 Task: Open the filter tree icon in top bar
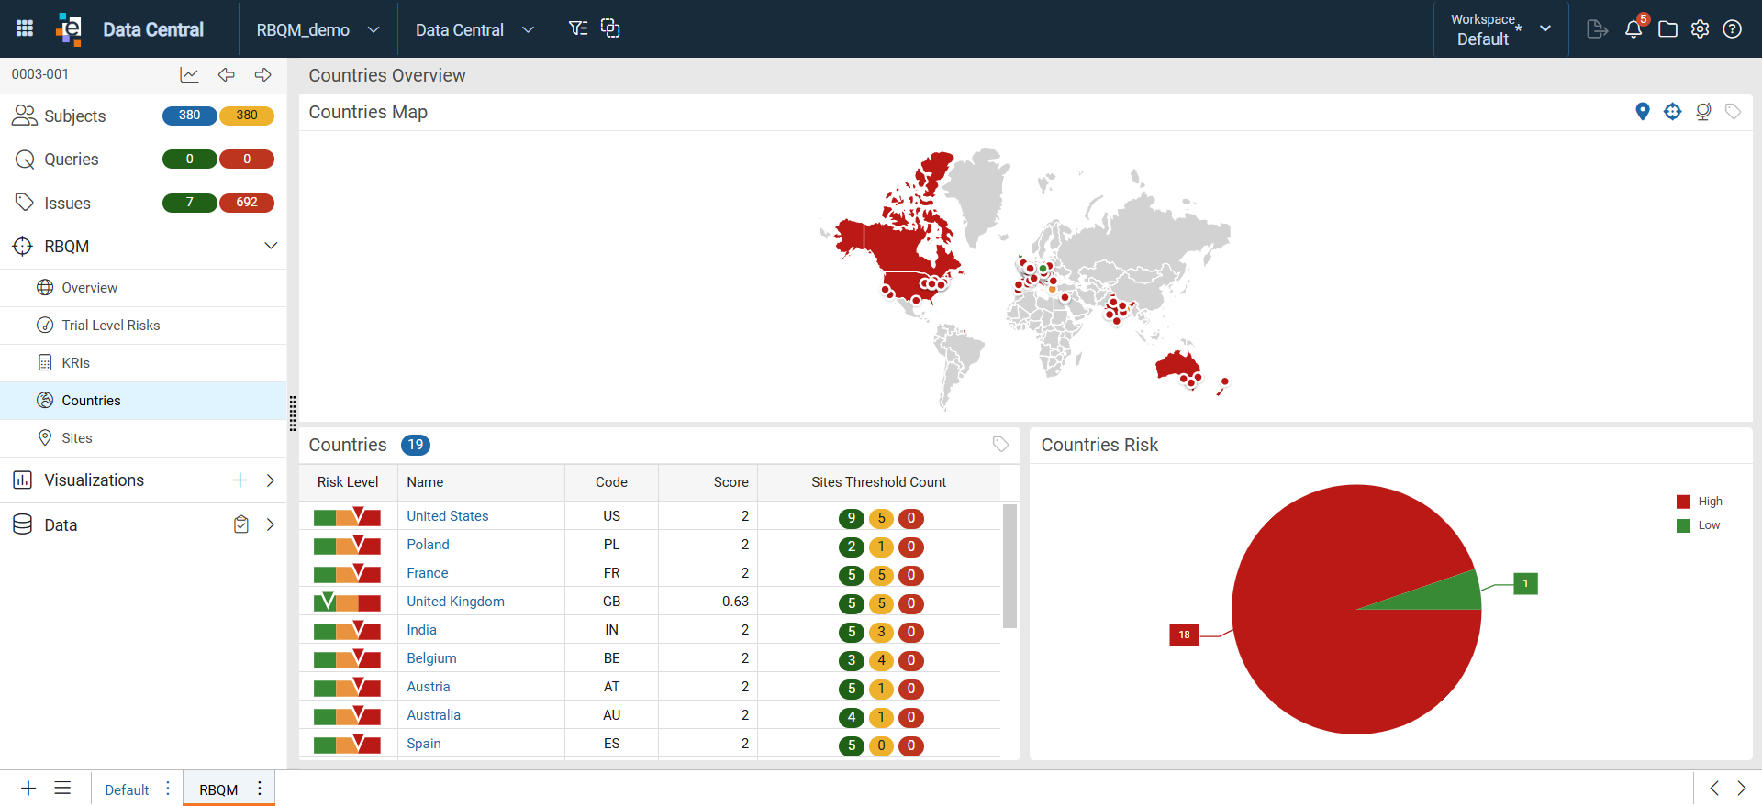pyautogui.click(x=578, y=28)
